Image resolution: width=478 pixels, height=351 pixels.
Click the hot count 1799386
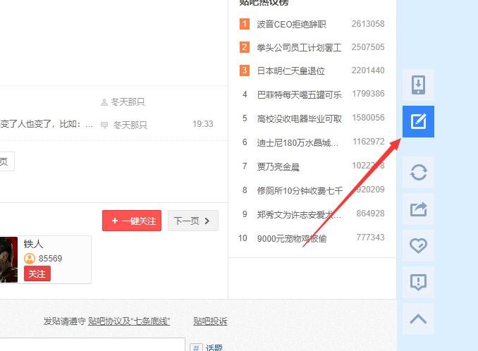368,94
